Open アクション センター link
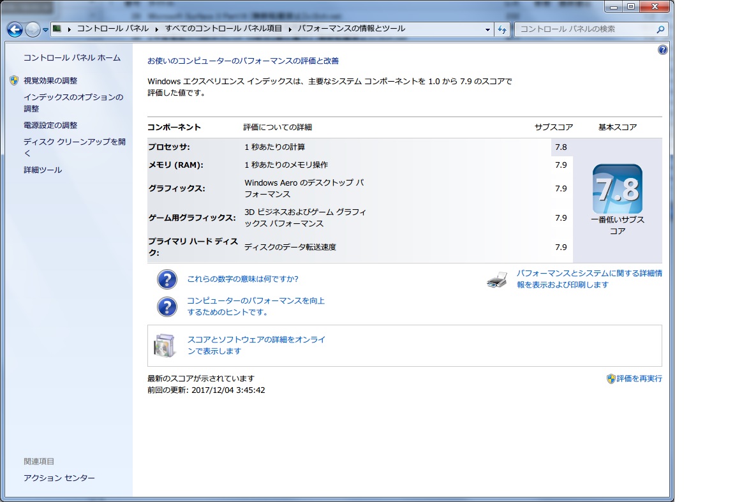735x502 pixels. (59, 478)
